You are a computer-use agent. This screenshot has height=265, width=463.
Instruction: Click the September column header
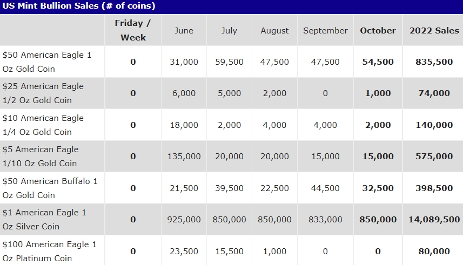point(325,31)
